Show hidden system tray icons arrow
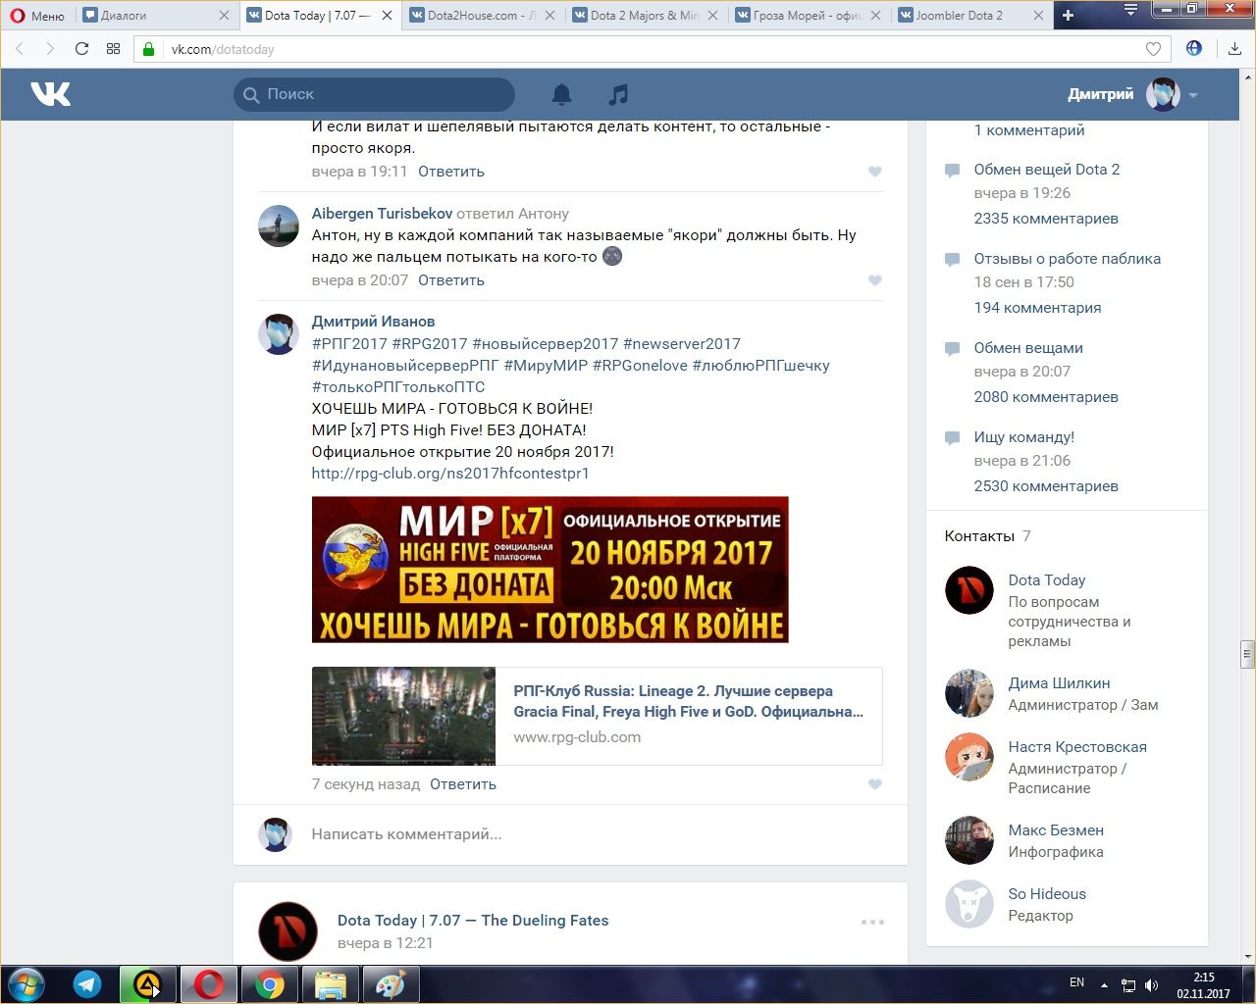Viewport: 1256px width, 1004px height. pos(1105,985)
